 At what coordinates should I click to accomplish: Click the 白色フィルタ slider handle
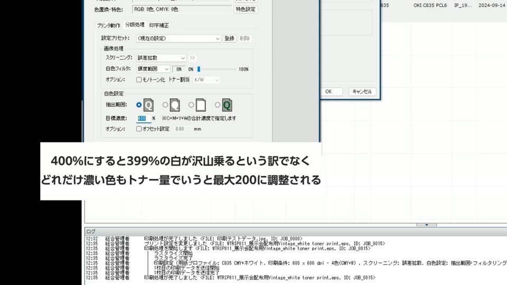(x=199, y=69)
